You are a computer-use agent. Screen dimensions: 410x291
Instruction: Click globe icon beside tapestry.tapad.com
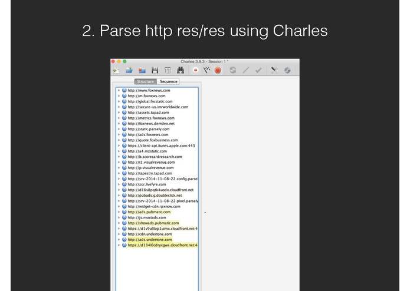click(124, 173)
